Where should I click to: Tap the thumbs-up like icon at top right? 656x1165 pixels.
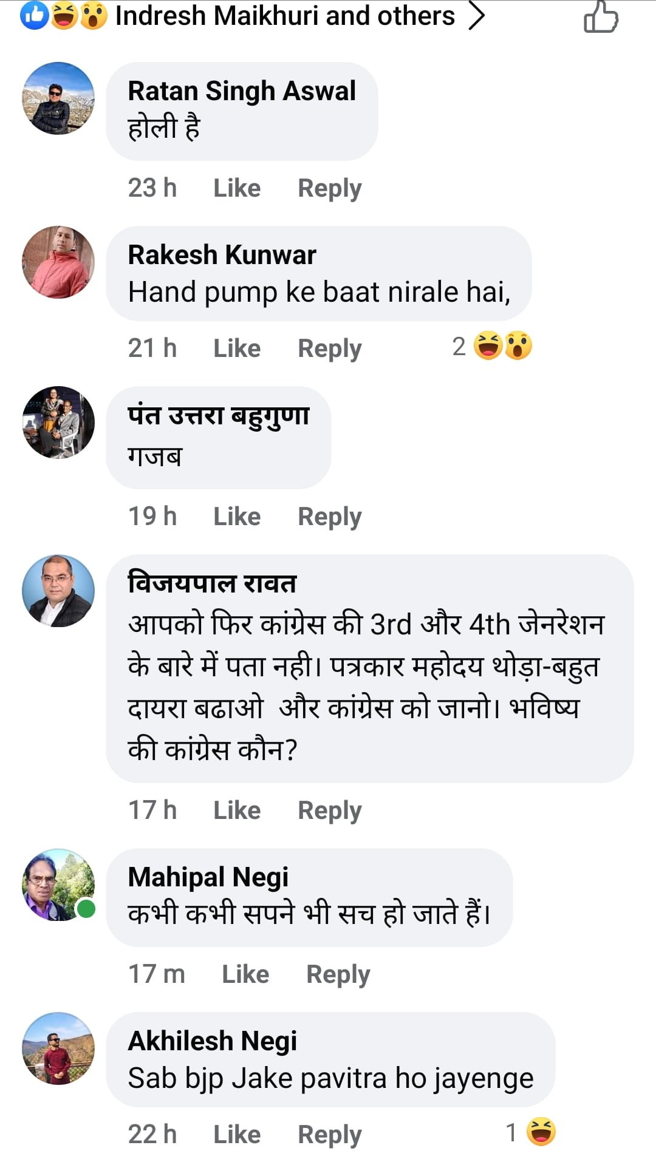coord(601,17)
